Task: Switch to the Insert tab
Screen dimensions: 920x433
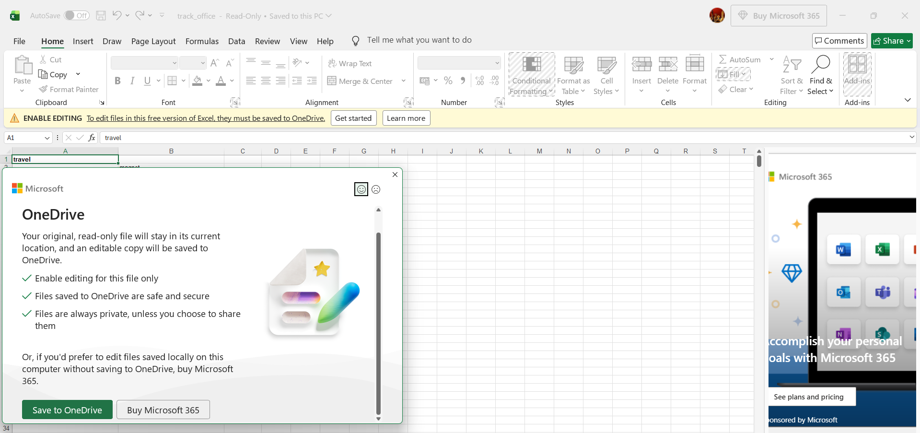Action: click(83, 41)
